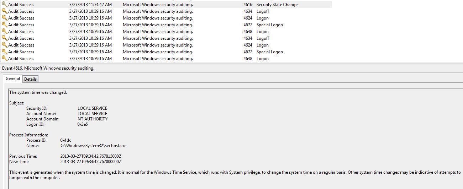Click the 'Process ID:' label
Viewport: 463px width, 189px height.
coord(36,140)
